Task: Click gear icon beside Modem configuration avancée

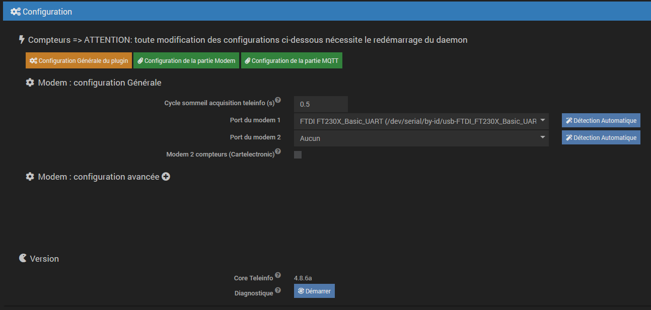Action: 30,177
